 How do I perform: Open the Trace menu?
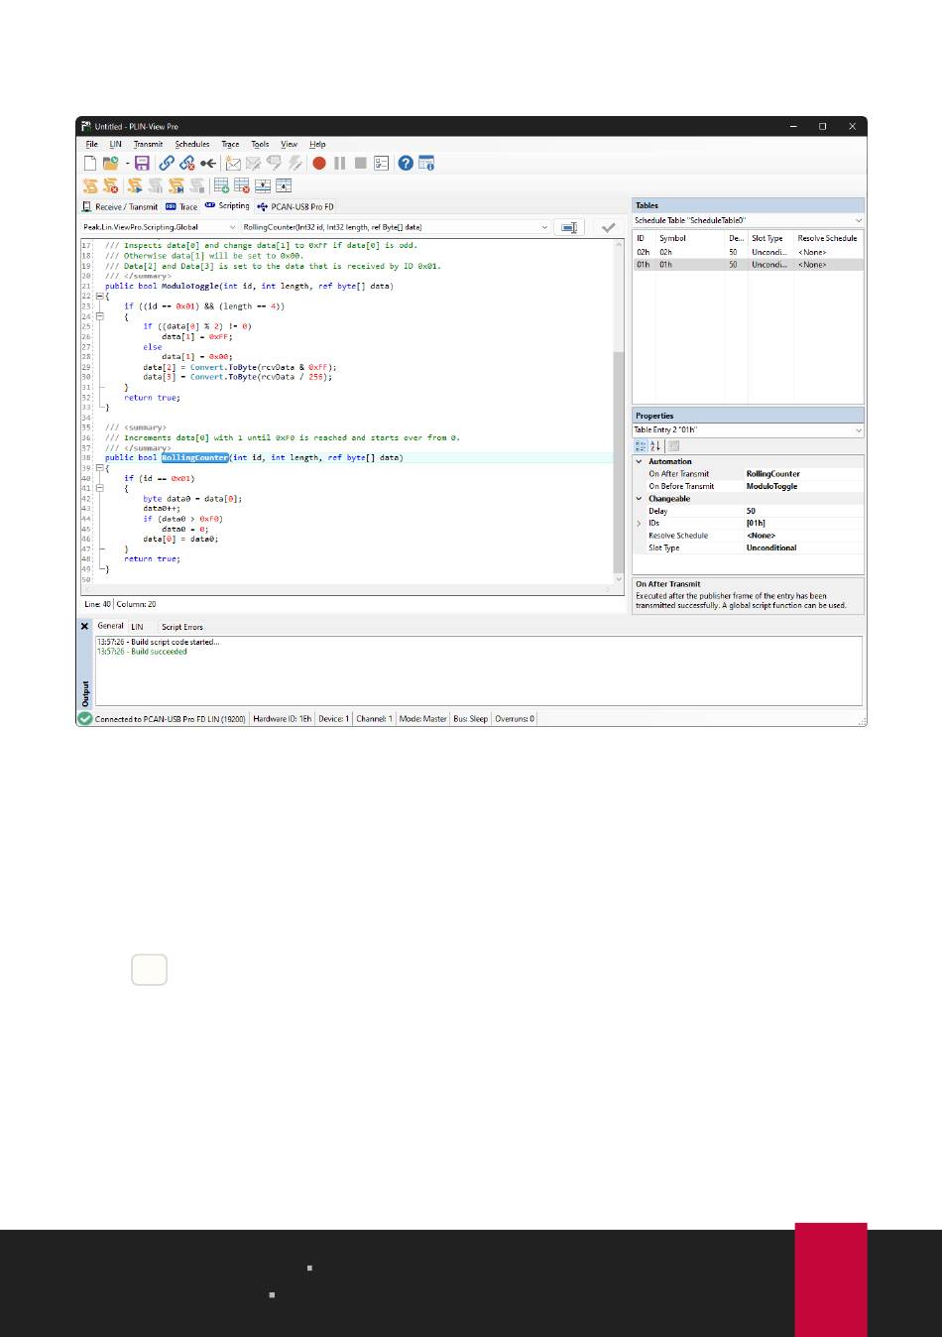(230, 144)
